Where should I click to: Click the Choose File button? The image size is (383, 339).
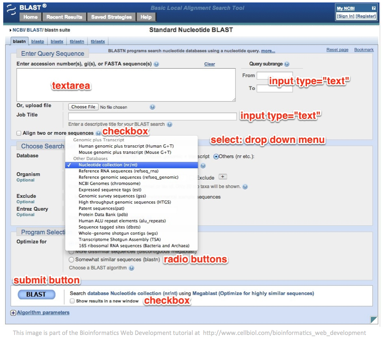pos(83,107)
